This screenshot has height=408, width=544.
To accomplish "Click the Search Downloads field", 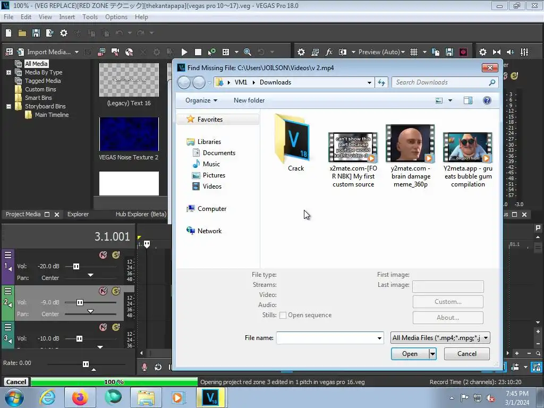I will (x=445, y=82).
